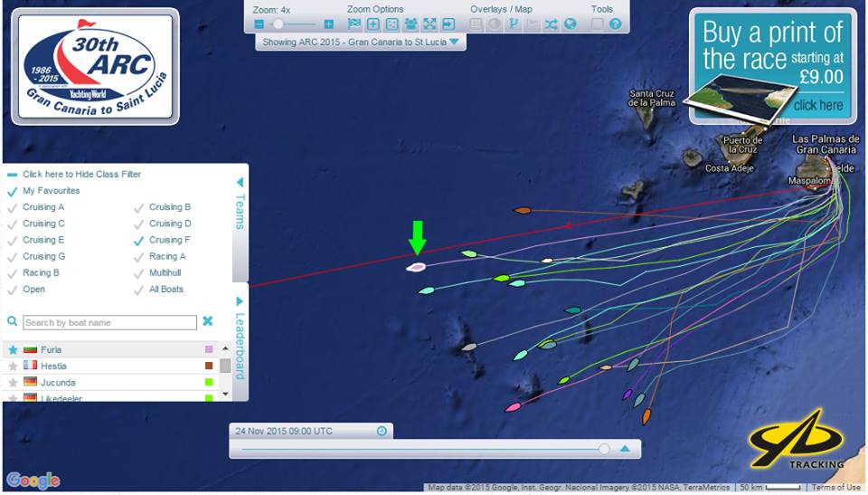Click the Hide Class Filter link
868x495 pixels.
pyautogui.click(x=82, y=174)
